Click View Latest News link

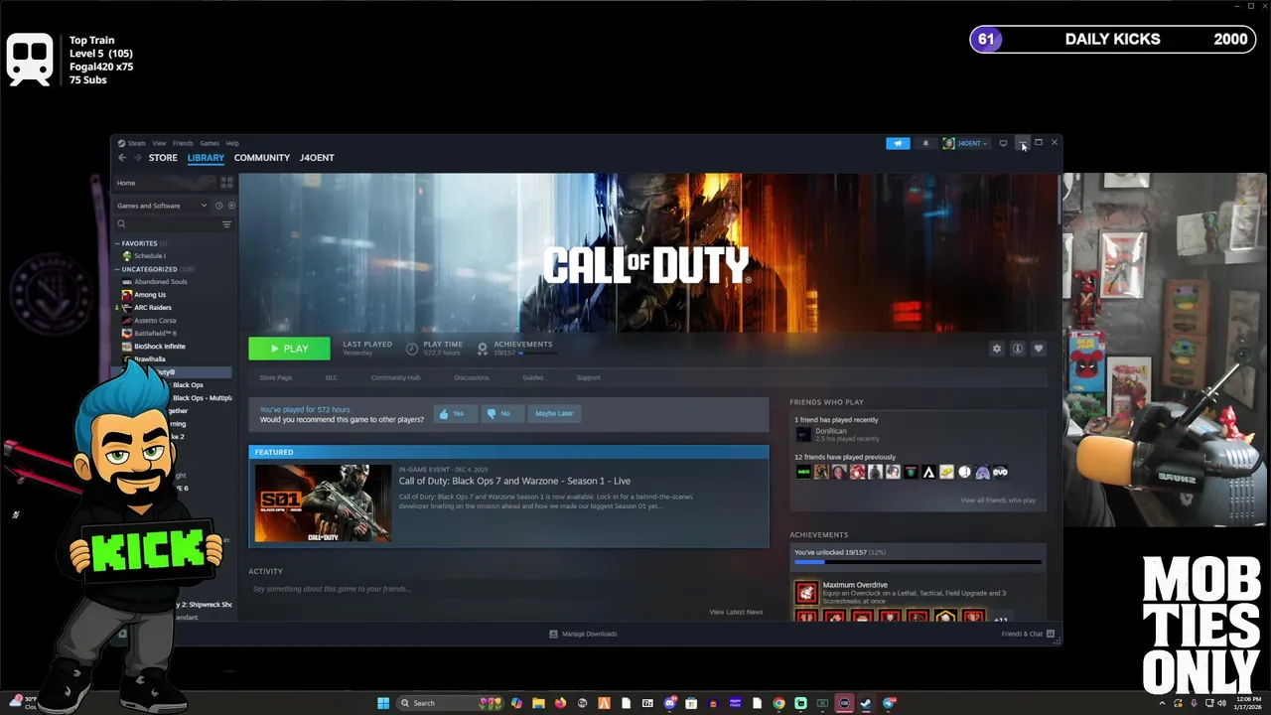(x=736, y=612)
